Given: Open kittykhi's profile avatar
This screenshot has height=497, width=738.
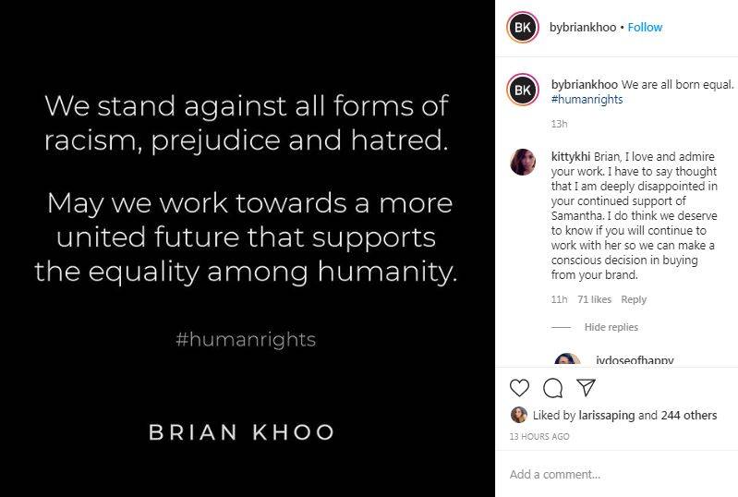Looking at the screenshot, I should tap(523, 162).
